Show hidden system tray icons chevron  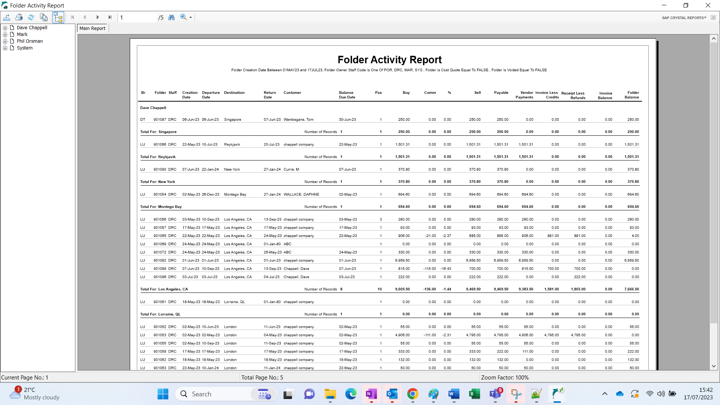tap(604, 394)
